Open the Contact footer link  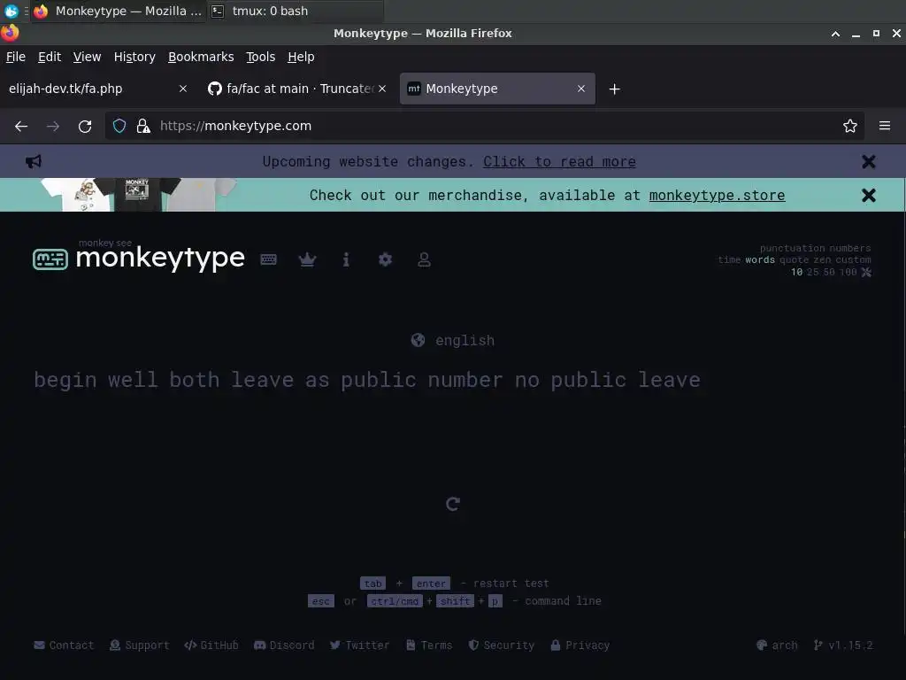64,645
